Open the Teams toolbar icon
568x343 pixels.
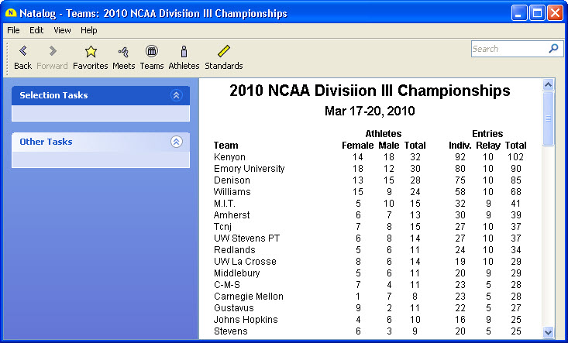152,52
